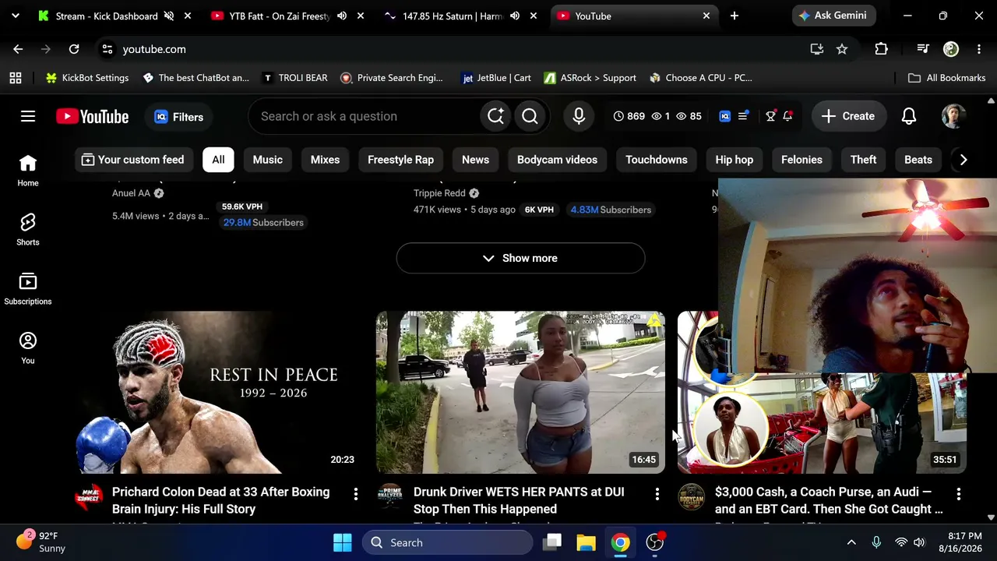The height and width of the screenshot is (561, 997).
Task: Open Chrome media controls icon
Action: click(x=923, y=49)
